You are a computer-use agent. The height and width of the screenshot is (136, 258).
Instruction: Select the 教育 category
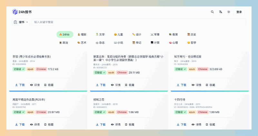[173, 34]
